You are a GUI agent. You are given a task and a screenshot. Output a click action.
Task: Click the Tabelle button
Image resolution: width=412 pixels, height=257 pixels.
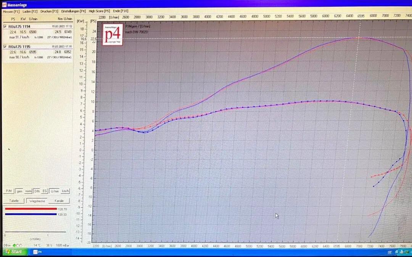coord(13,201)
